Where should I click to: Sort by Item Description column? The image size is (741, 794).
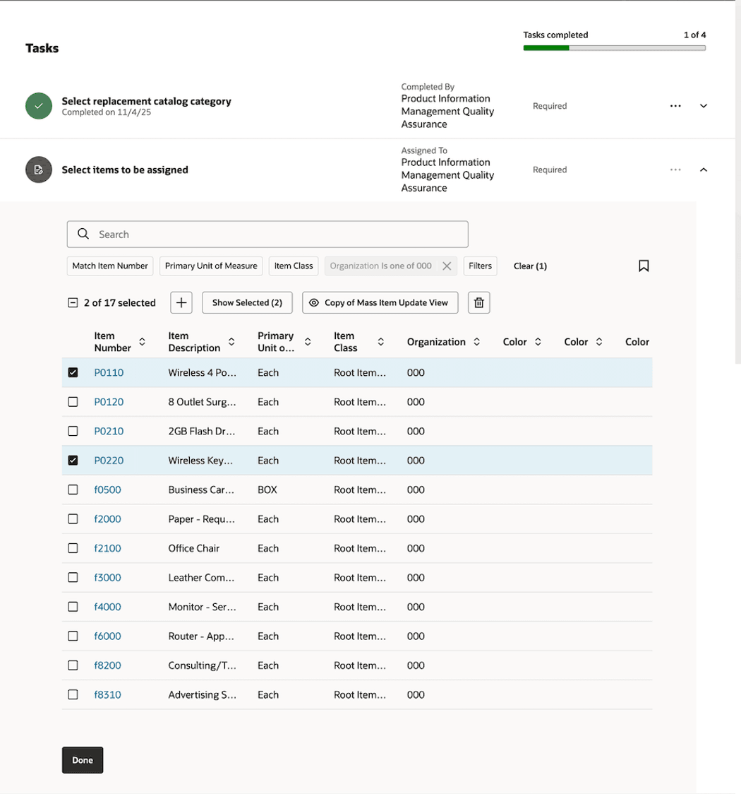click(231, 342)
